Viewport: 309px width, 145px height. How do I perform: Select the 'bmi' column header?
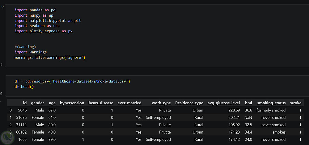click(x=248, y=103)
